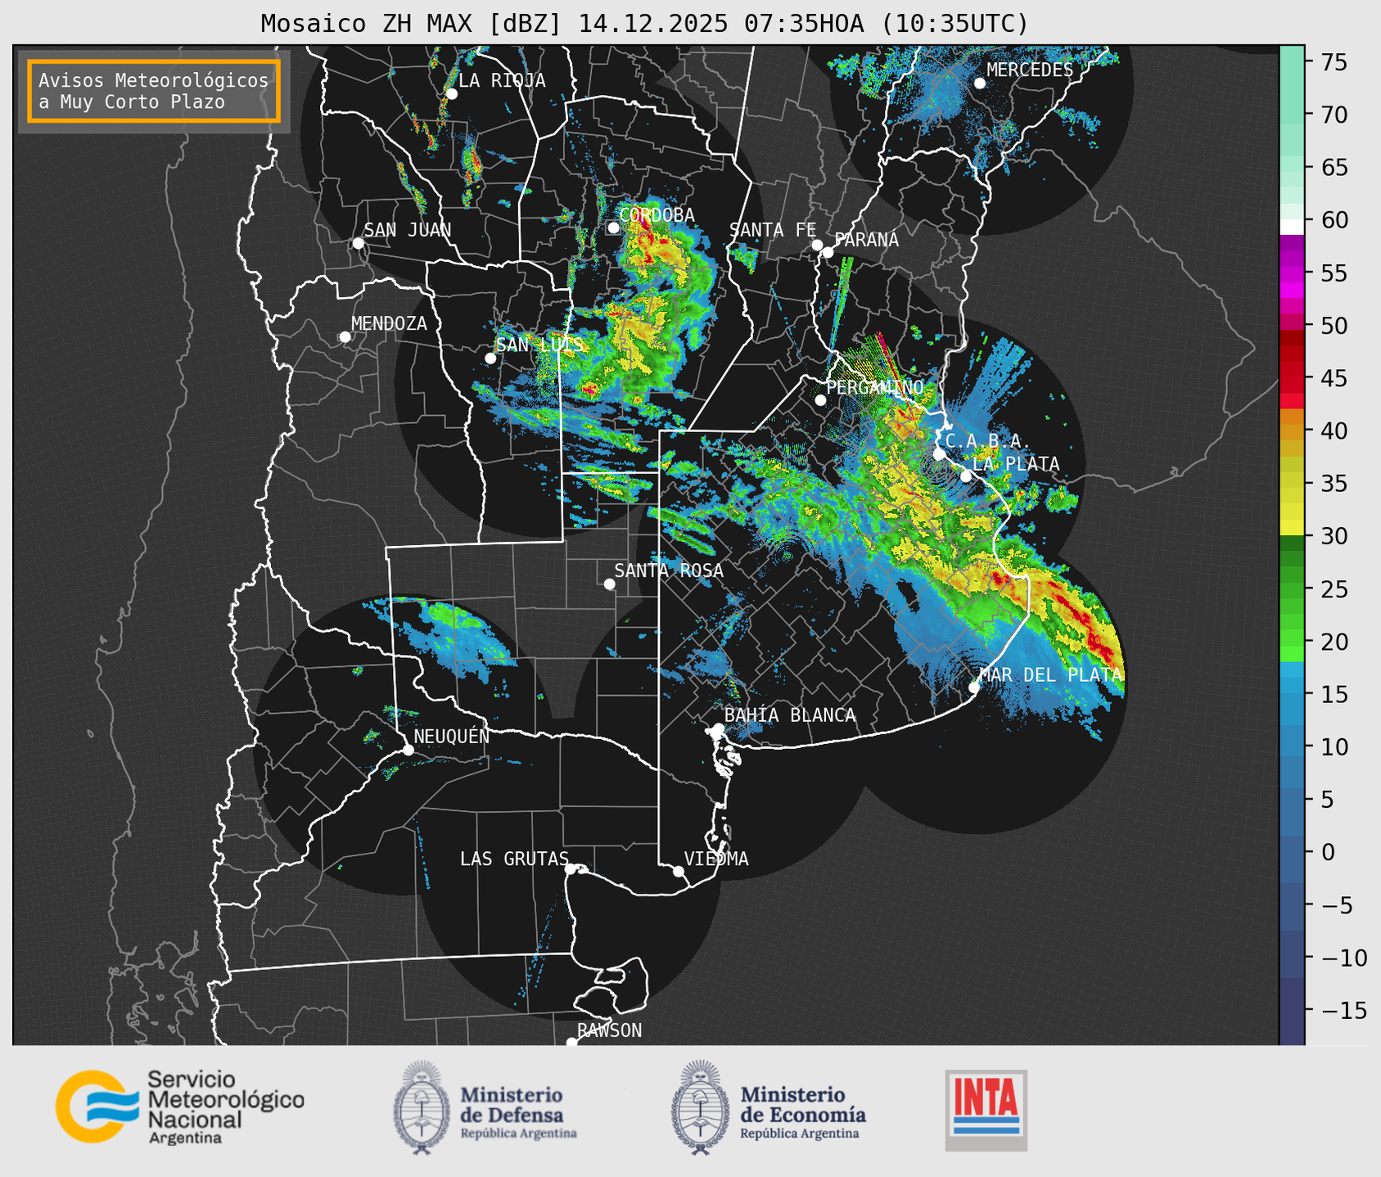Click the 75 dBZ value on the color scale
The height and width of the screenshot is (1177, 1381).
(1334, 62)
